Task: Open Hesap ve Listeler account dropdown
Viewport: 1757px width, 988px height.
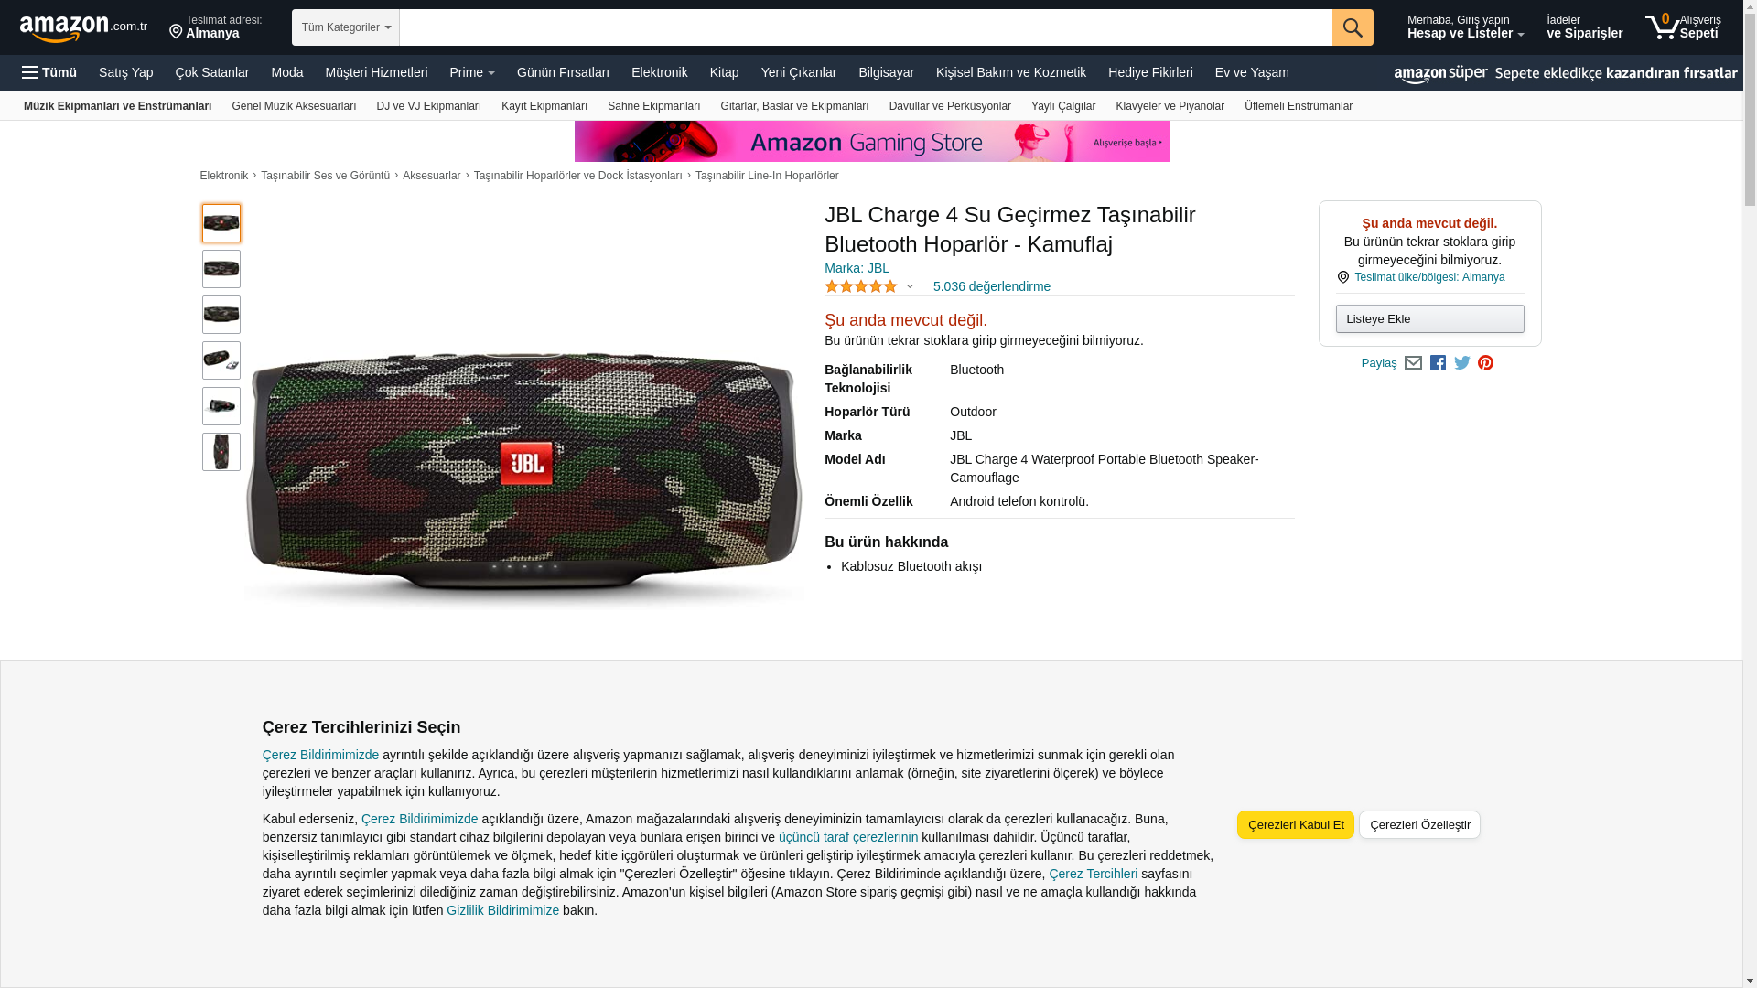Action: 1465,27
